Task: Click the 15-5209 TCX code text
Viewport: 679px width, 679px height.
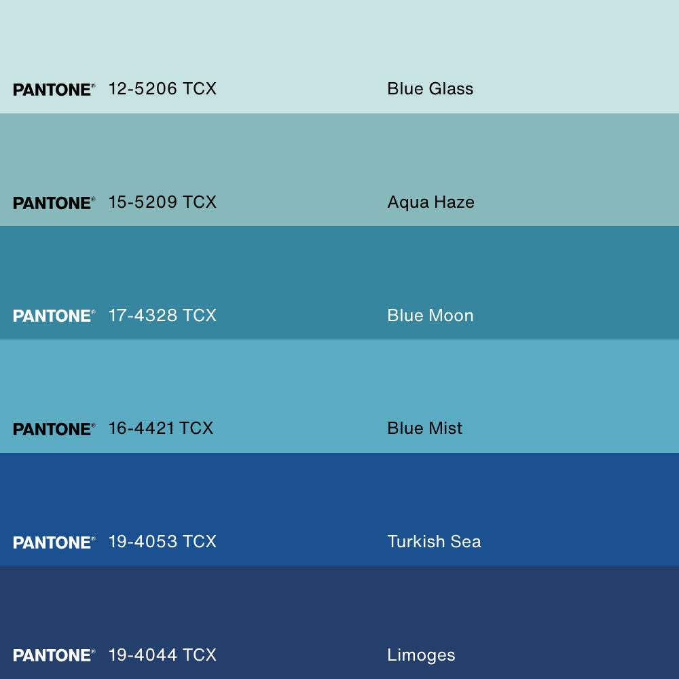Action: point(162,202)
